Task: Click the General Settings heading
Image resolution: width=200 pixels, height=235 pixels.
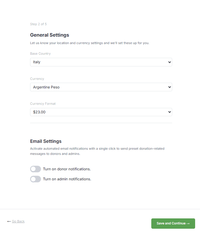Action: [x=50, y=35]
